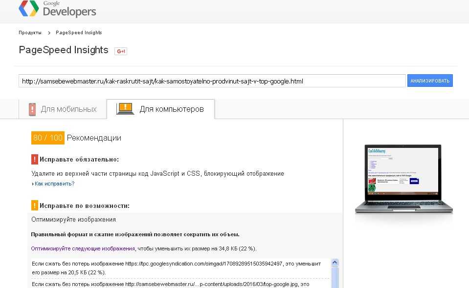Viewport: 469px width, 288px height.
Task: Click the breadcrumb chevron after "Продукты"
Action: [x=49, y=33]
